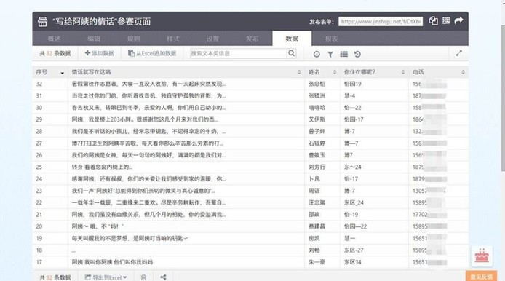
Task: Sort by the 姓名 column arrows
Action: [335, 72]
